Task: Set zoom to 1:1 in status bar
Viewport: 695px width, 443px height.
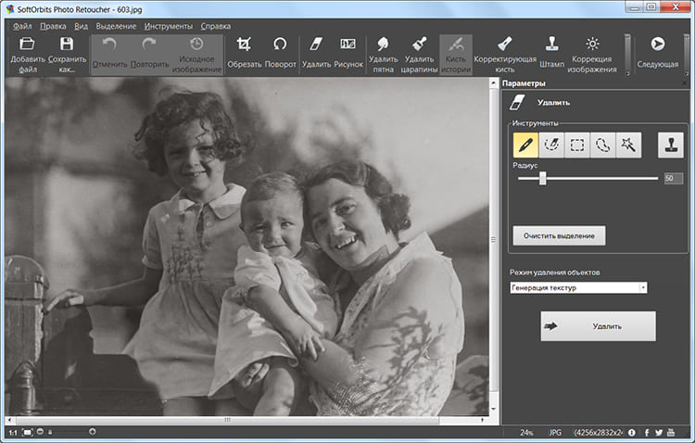Action: point(13,433)
